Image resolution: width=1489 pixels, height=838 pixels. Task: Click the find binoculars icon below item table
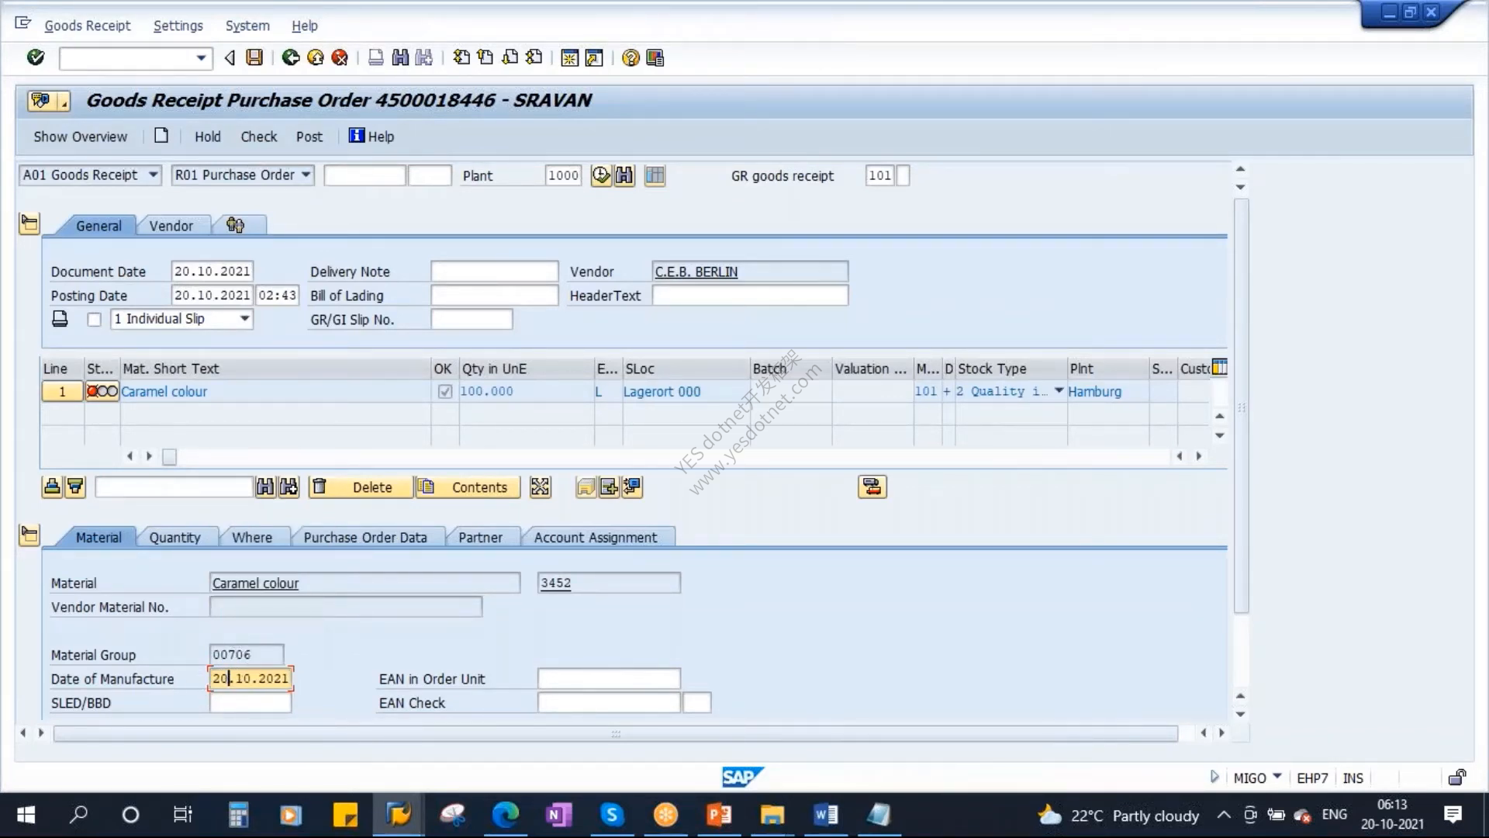[x=265, y=487]
